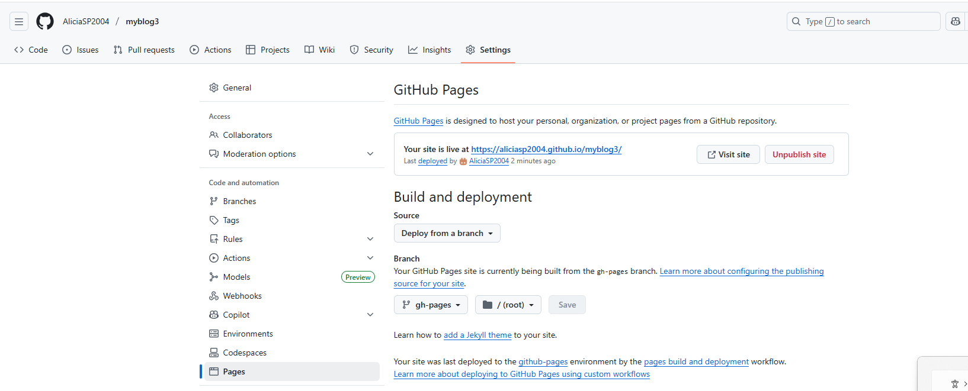Viewport: 968px width, 391px height.
Task: Click the Webhooks sidebar icon
Action: (x=214, y=296)
